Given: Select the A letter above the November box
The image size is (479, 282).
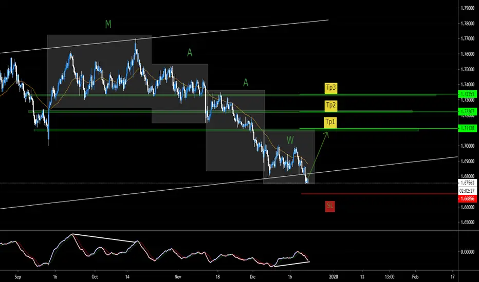Looking at the screenshot, I should coord(190,53).
